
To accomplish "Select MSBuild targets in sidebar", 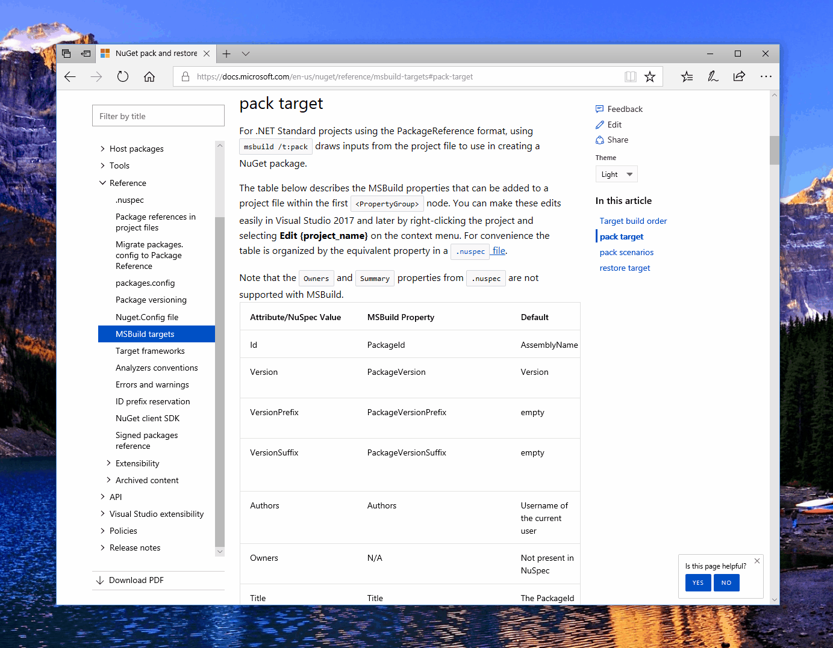I will [x=157, y=334].
